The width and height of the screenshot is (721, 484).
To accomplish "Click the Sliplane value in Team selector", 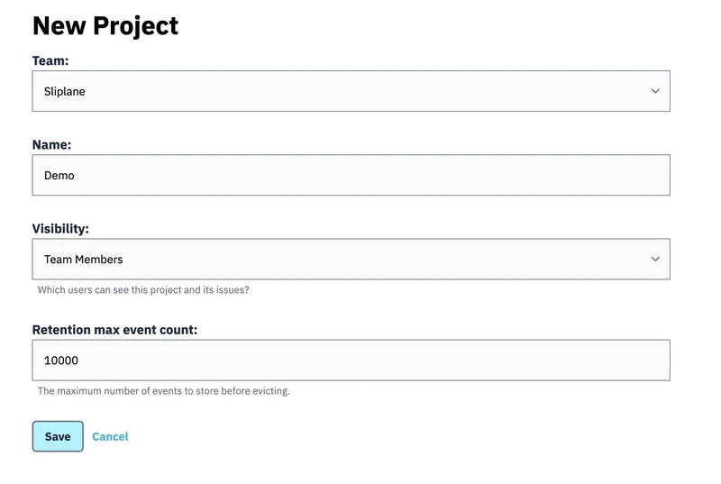I will pos(65,91).
